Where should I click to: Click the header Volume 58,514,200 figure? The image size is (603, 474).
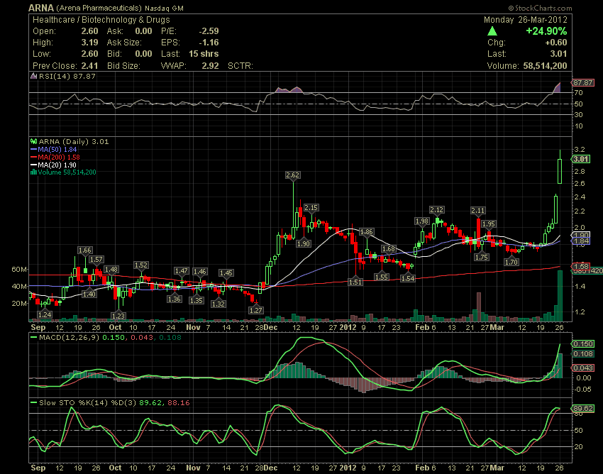(x=545, y=66)
